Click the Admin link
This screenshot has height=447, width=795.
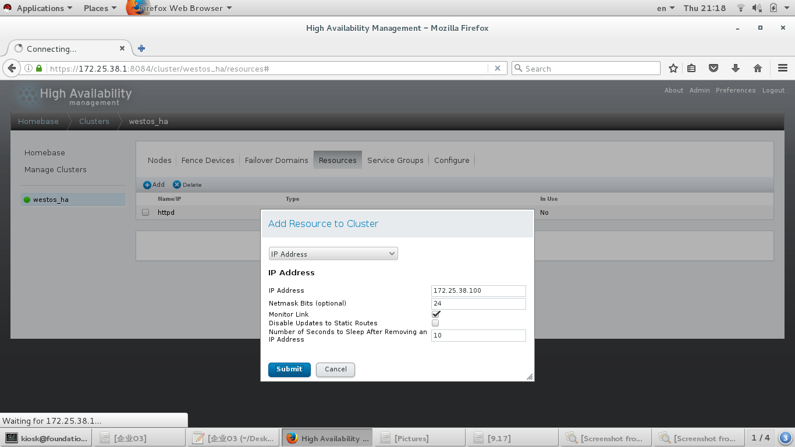click(x=700, y=90)
